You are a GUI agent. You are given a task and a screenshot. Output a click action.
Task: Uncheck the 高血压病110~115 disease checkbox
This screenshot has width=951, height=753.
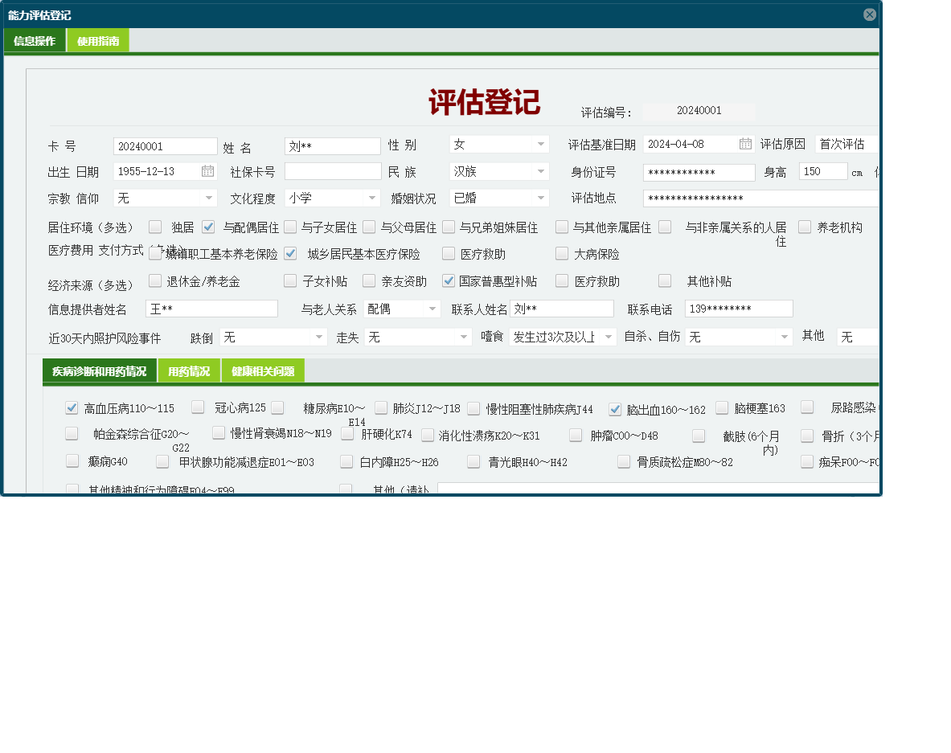tap(72, 407)
